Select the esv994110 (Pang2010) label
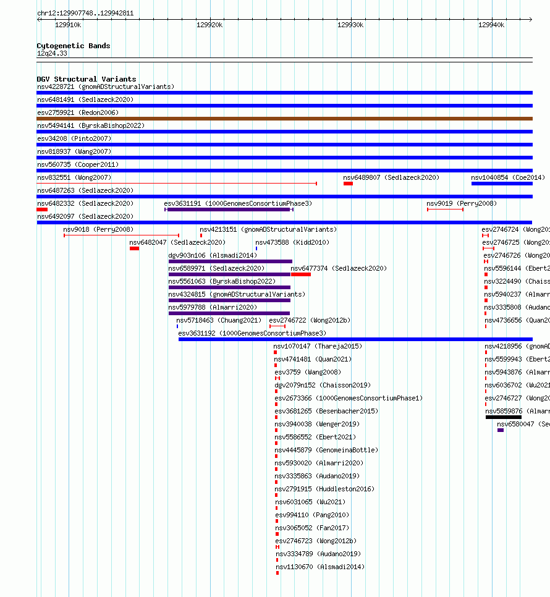This screenshot has height=597, width=550. click(x=312, y=515)
